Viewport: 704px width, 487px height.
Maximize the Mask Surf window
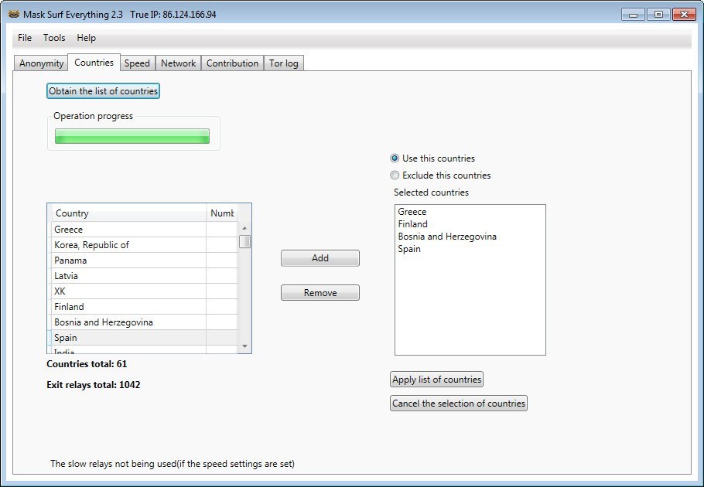pos(658,15)
